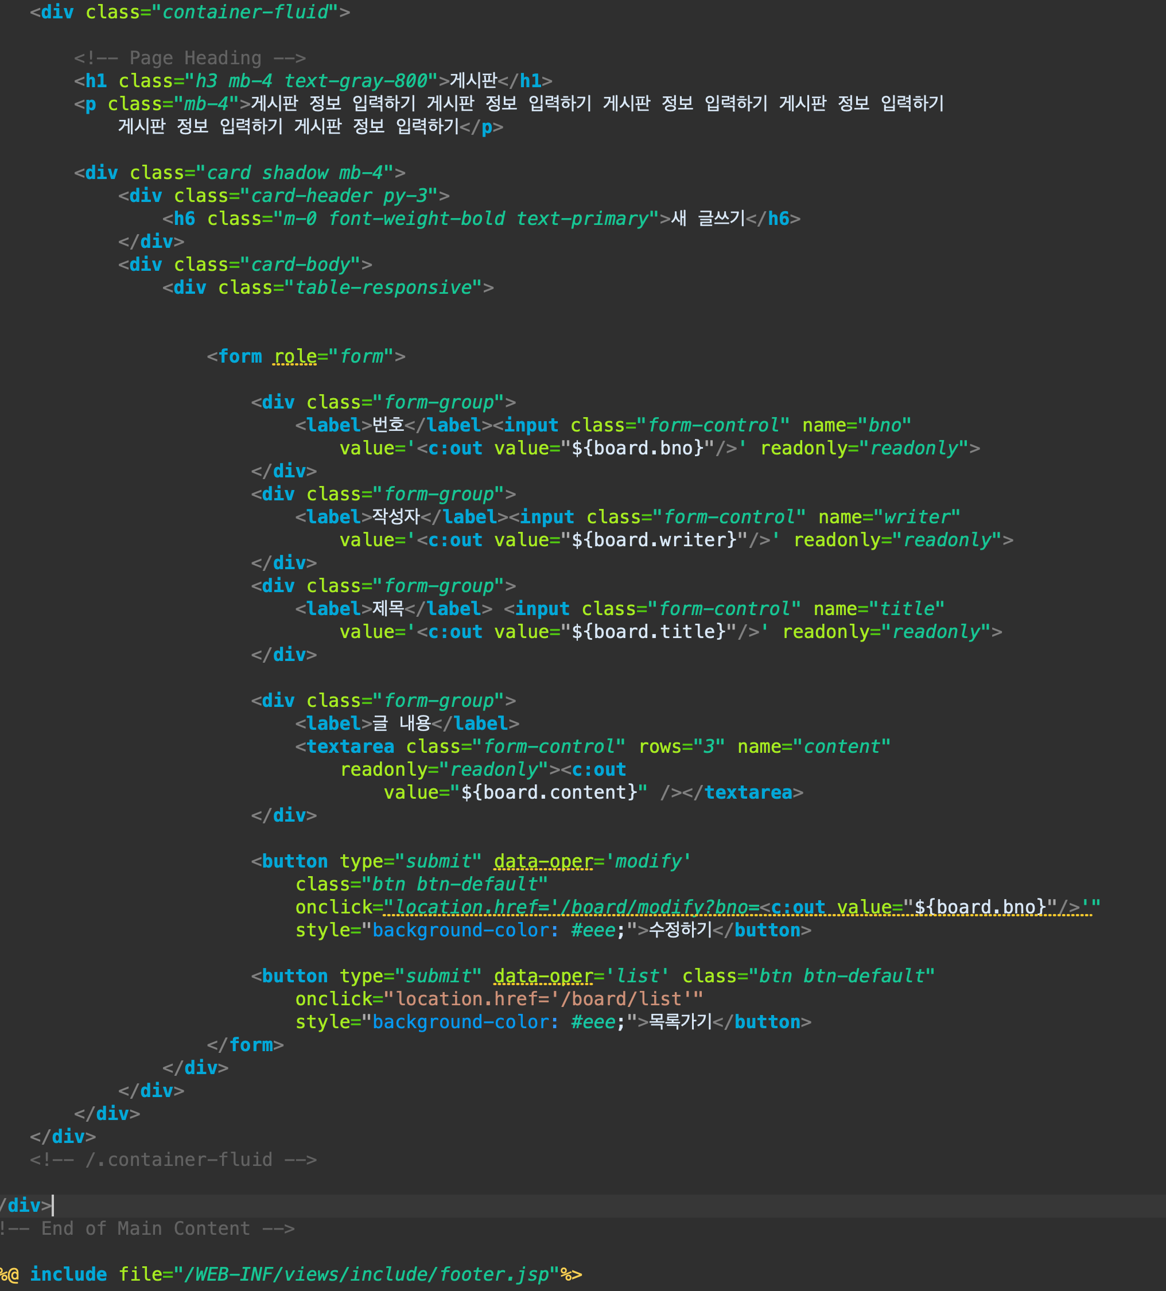The width and height of the screenshot is (1166, 1291).
Task: Click the textarea opening tag
Action: pos(349,746)
